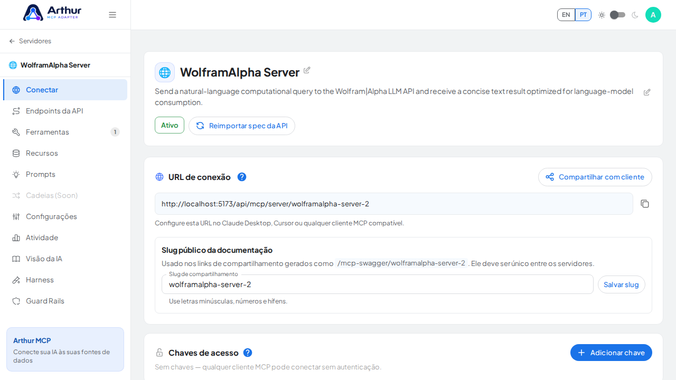Click the Use letras minúsculas hint text

click(x=228, y=301)
